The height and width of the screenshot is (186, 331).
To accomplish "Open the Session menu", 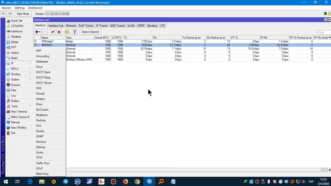I will click(6, 8).
